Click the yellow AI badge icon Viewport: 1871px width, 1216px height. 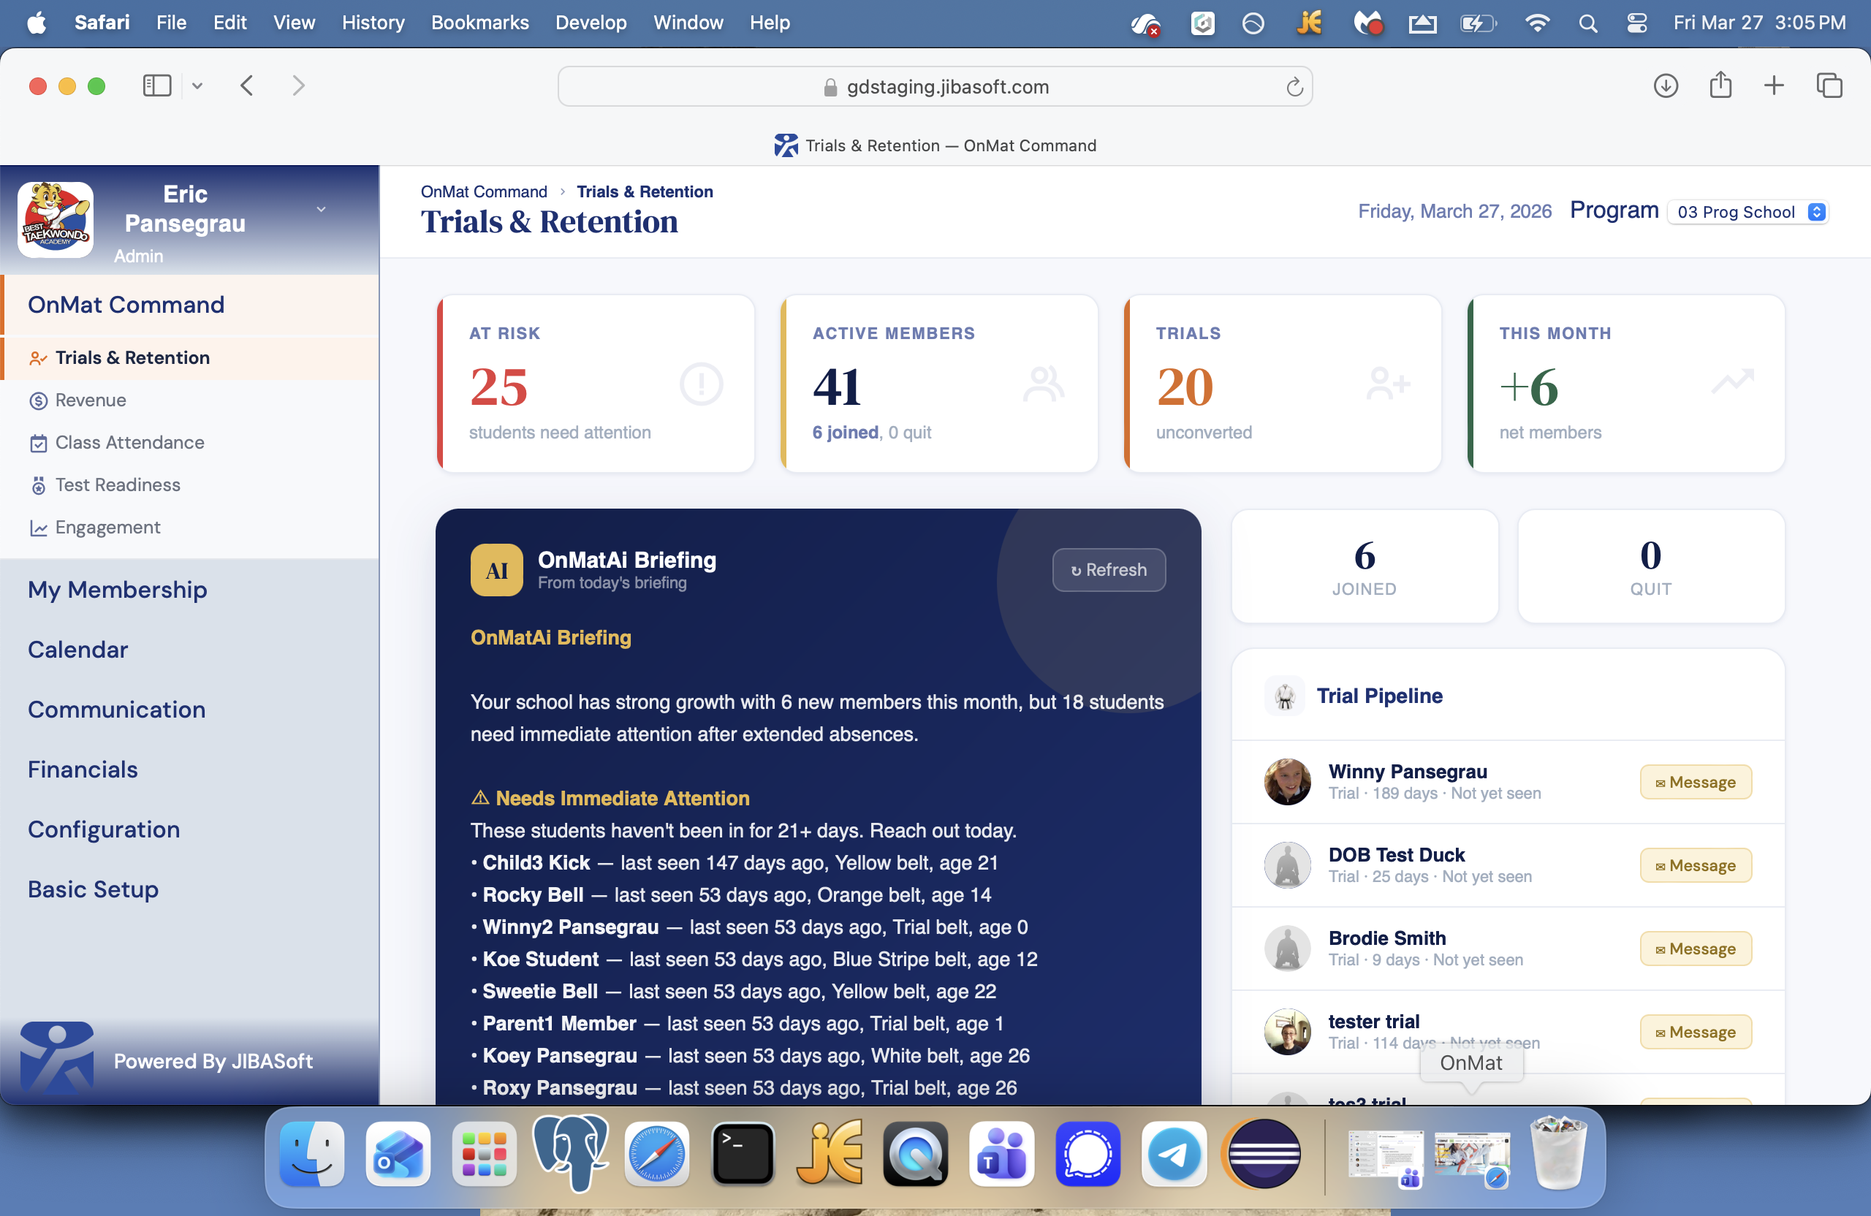pos(496,571)
